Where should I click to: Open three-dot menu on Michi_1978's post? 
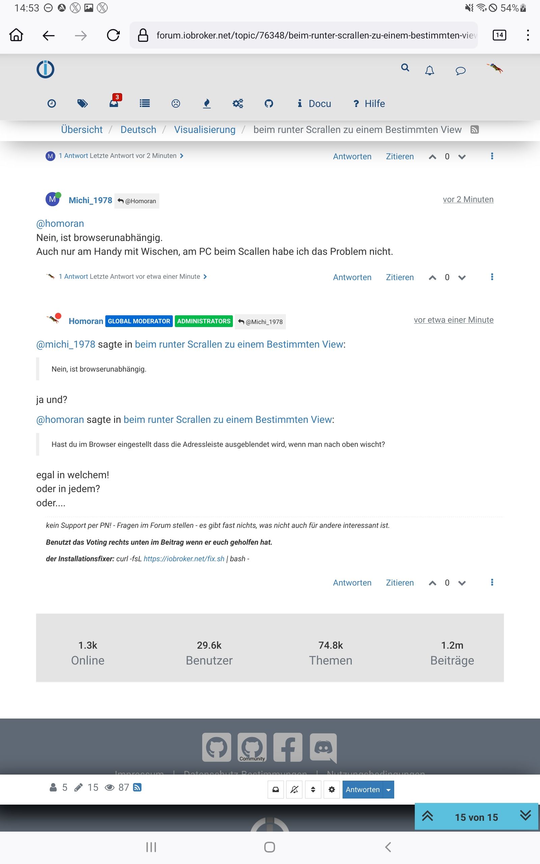(492, 277)
